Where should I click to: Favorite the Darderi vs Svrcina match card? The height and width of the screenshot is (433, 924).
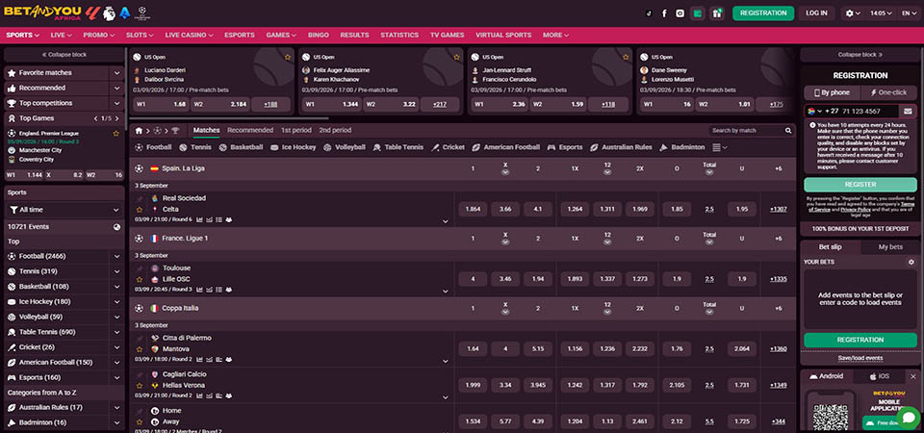pyautogui.click(x=288, y=57)
